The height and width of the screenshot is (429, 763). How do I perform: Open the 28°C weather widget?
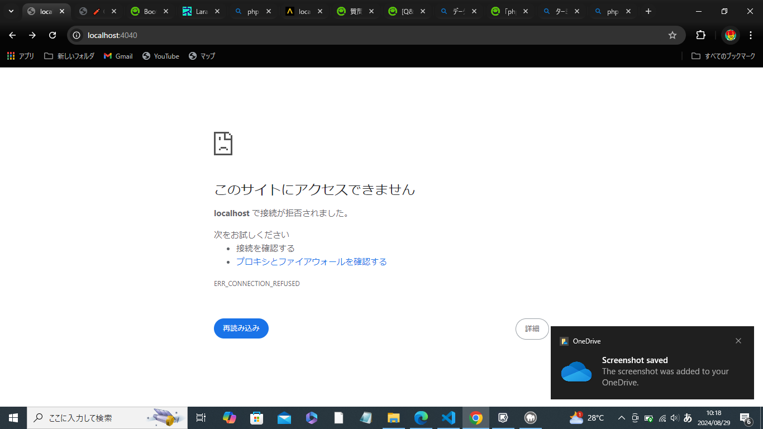[x=586, y=418]
